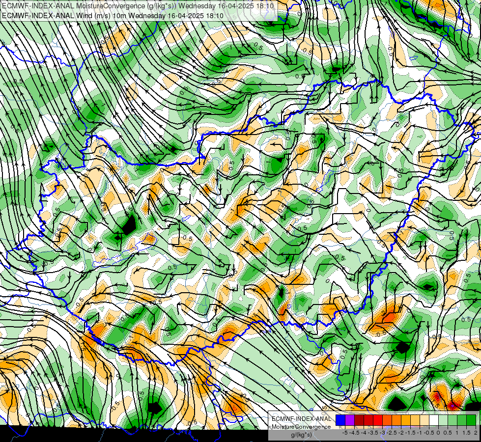
Task: Select legend swatch between -2.5 and -2
Action: click(396, 420)
